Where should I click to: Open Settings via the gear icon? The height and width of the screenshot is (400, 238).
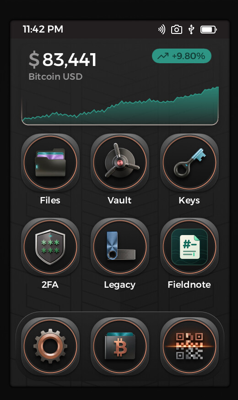[x=50, y=346]
